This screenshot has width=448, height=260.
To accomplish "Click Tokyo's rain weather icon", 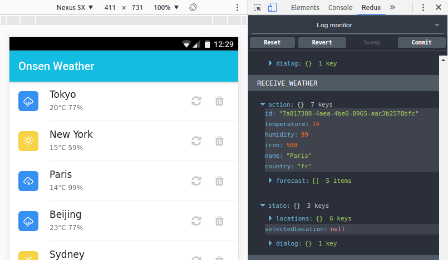I will click(x=28, y=101).
